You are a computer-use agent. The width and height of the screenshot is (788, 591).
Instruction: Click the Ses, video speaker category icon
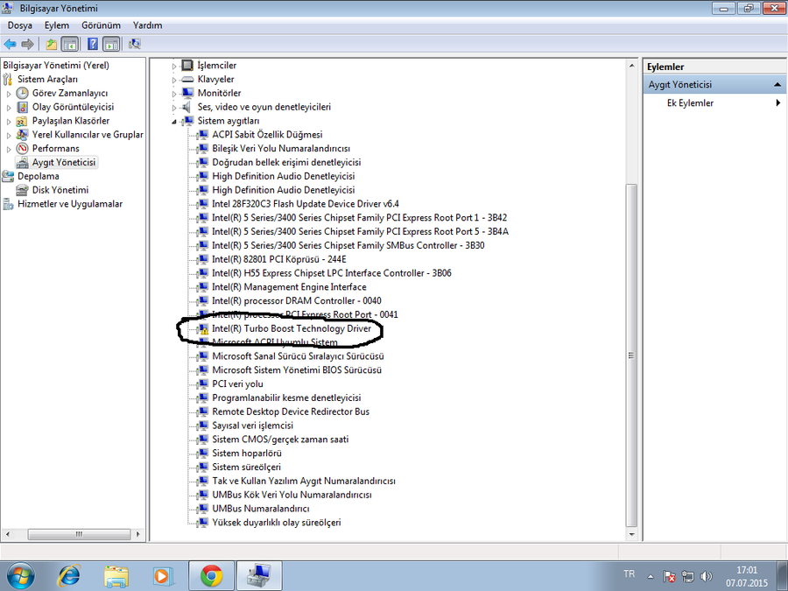(187, 107)
